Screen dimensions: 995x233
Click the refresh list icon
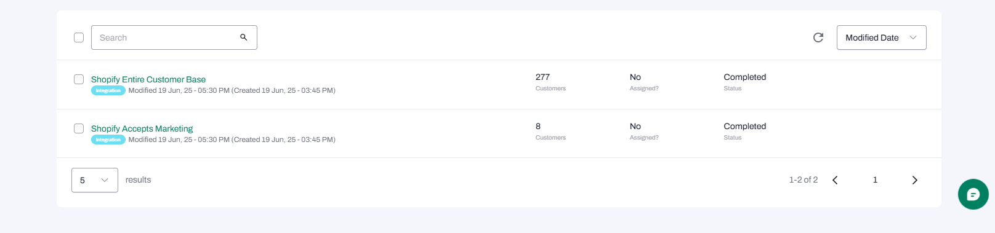click(818, 38)
